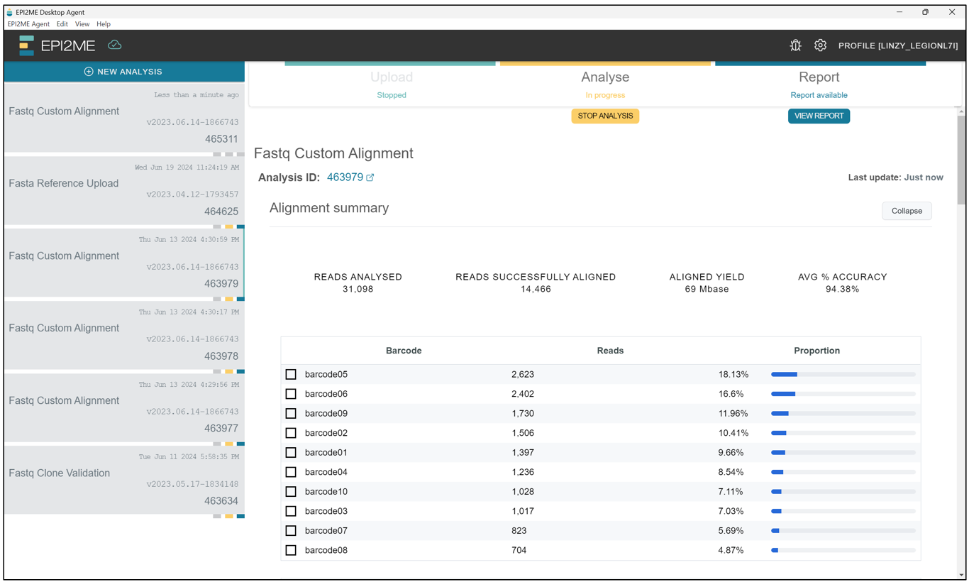Select Fastq Custom Alignment 463978 entry

point(124,335)
